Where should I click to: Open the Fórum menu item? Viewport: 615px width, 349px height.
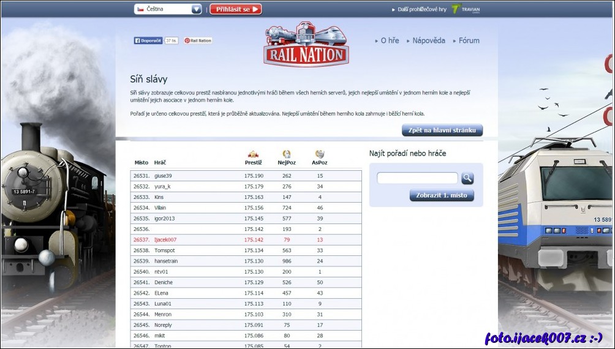click(469, 40)
